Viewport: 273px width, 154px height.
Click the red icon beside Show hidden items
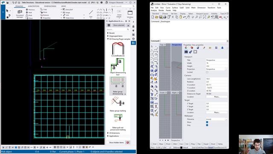(128, 142)
